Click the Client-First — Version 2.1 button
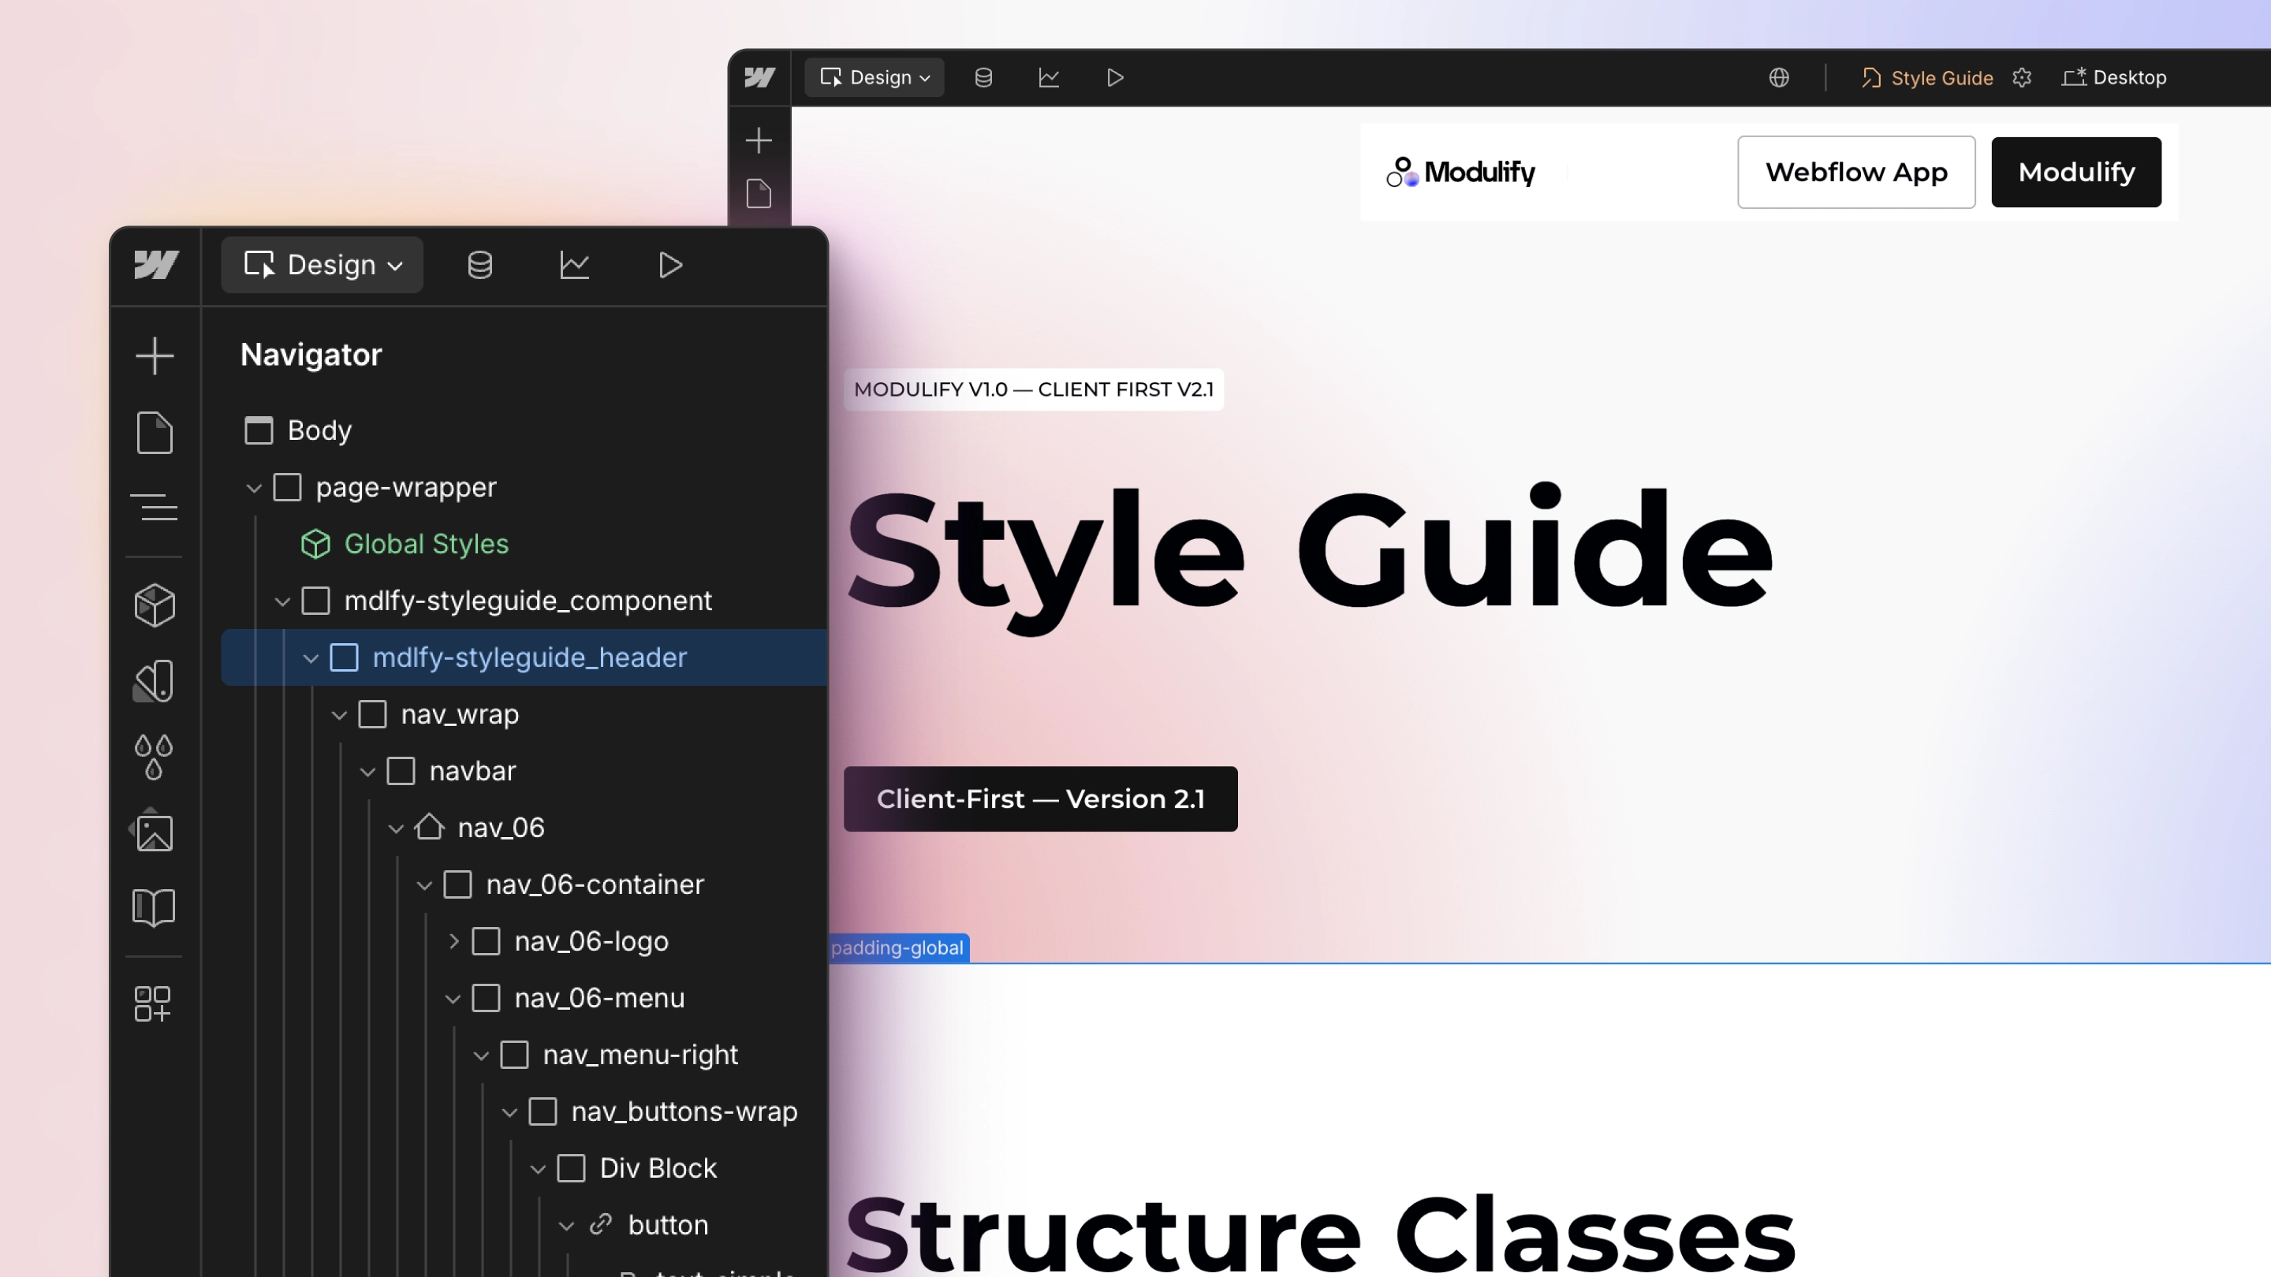2271x1277 pixels. coord(1040,799)
